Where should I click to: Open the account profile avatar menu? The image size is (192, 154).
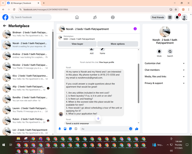pyautogui.click(x=184, y=17)
